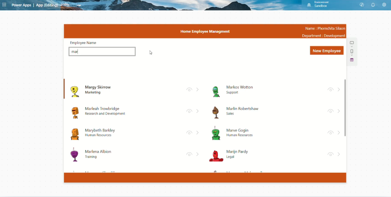
Task: View Marleah Trowbridge via eye icon
Action: point(189,111)
